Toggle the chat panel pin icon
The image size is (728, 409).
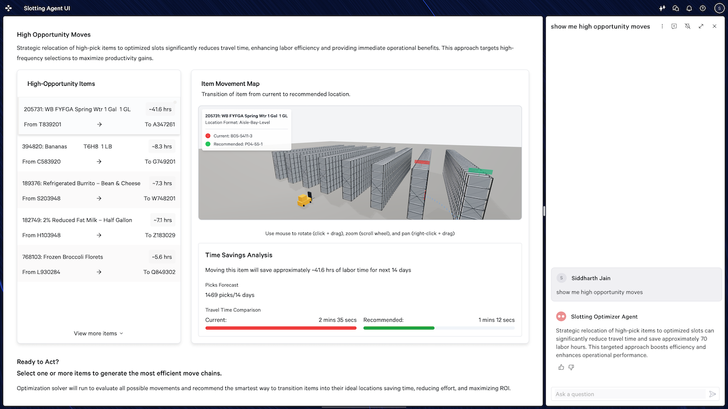point(688,26)
